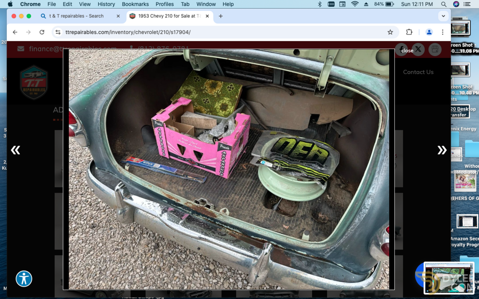The image size is (479, 299).
Task: Click the trunk photo in the lightbox
Action: point(229,169)
